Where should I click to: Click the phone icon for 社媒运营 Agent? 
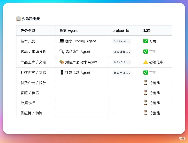[x=62, y=73]
